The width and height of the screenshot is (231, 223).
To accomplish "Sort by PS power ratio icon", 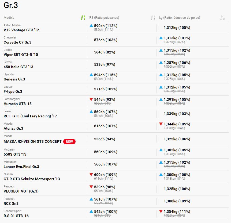I will (153, 18).
